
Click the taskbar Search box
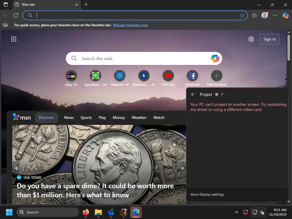(x=48, y=212)
